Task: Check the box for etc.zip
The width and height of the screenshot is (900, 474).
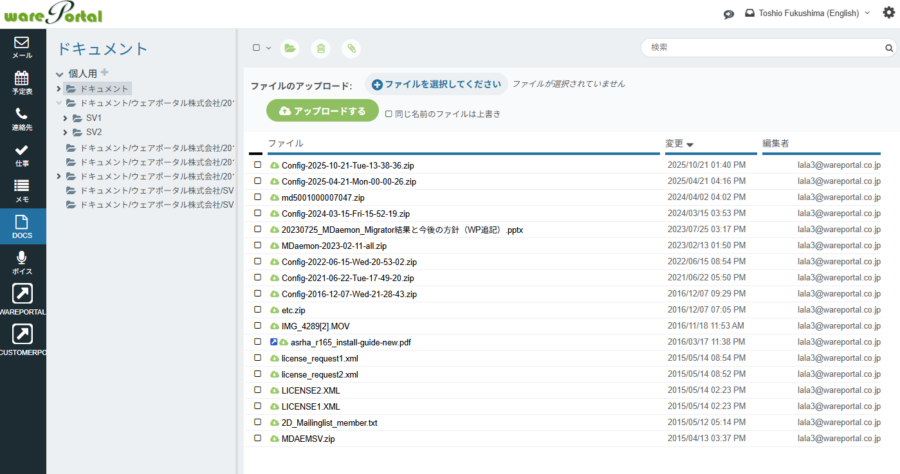Action: pyautogui.click(x=258, y=310)
